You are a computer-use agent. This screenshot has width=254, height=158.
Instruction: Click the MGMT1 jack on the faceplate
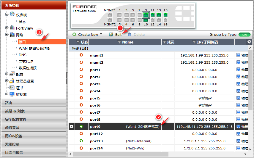click(x=110, y=15)
